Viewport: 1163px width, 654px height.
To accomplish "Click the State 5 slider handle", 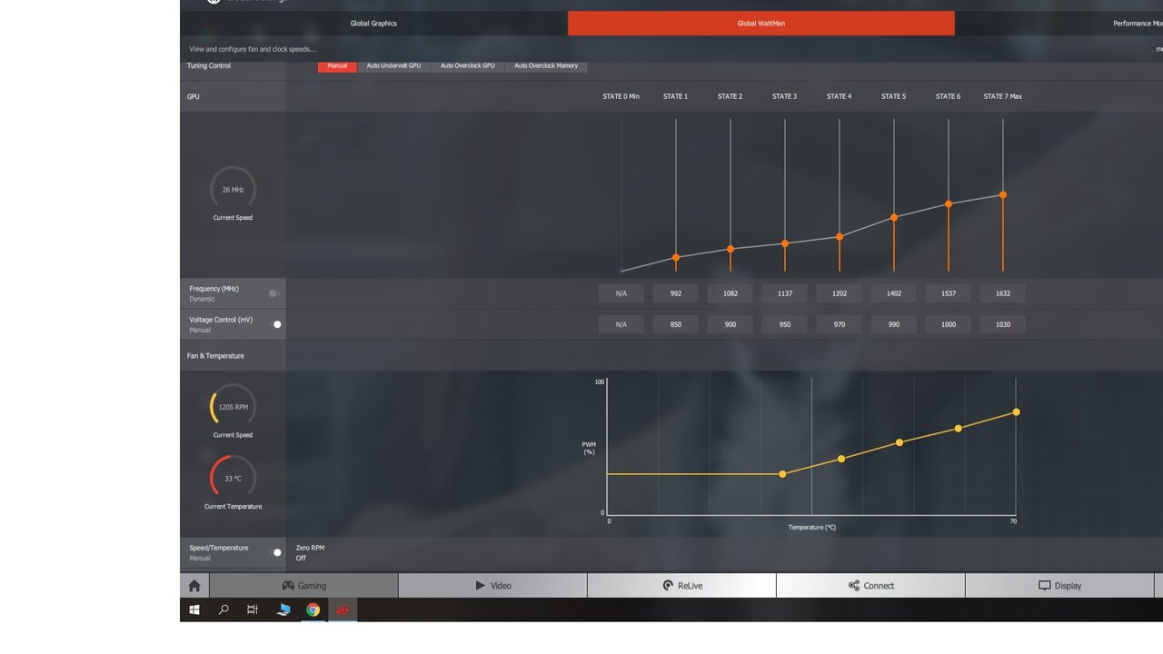I will (x=894, y=217).
